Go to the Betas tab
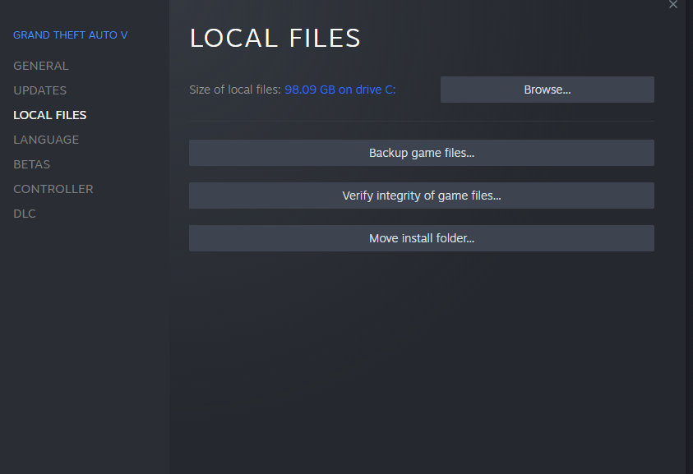 pos(32,164)
